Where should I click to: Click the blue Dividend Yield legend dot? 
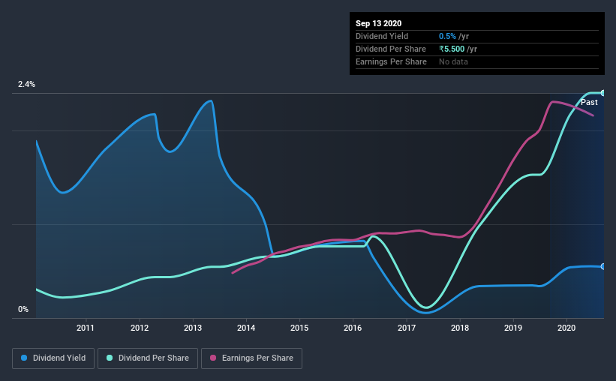pyautogui.click(x=24, y=358)
